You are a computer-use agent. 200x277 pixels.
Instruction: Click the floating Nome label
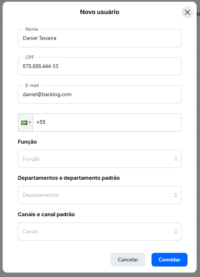(x=32, y=29)
